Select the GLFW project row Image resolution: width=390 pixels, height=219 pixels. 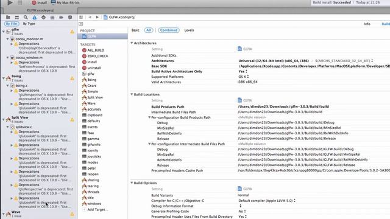pyautogui.click(x=103, y=36)
